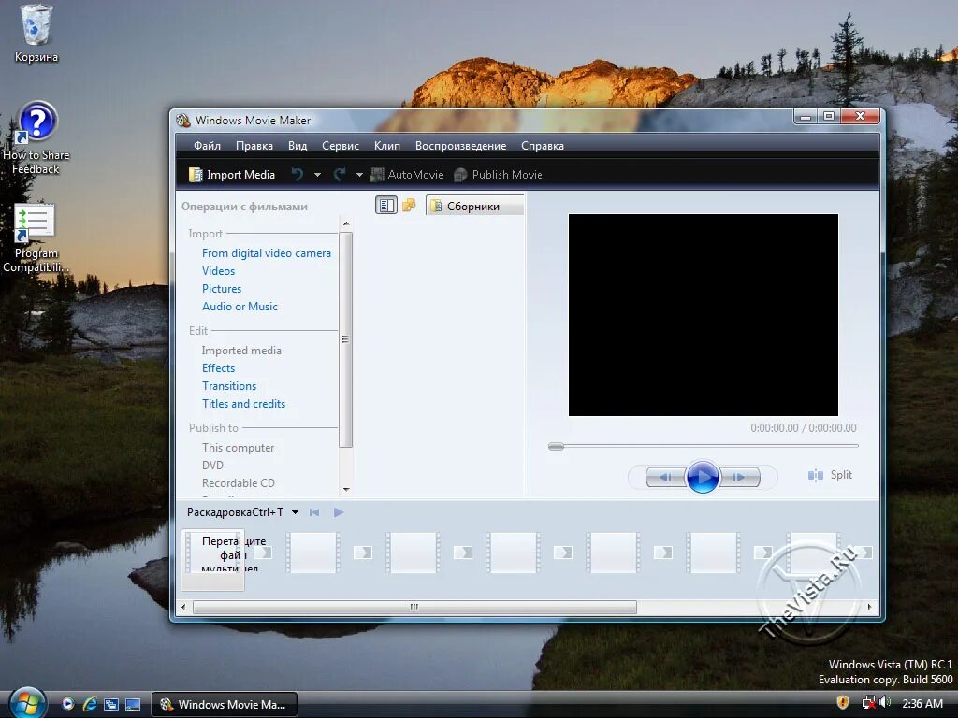
Task: Click the Audio or Music link
Action: pos(239,306)
